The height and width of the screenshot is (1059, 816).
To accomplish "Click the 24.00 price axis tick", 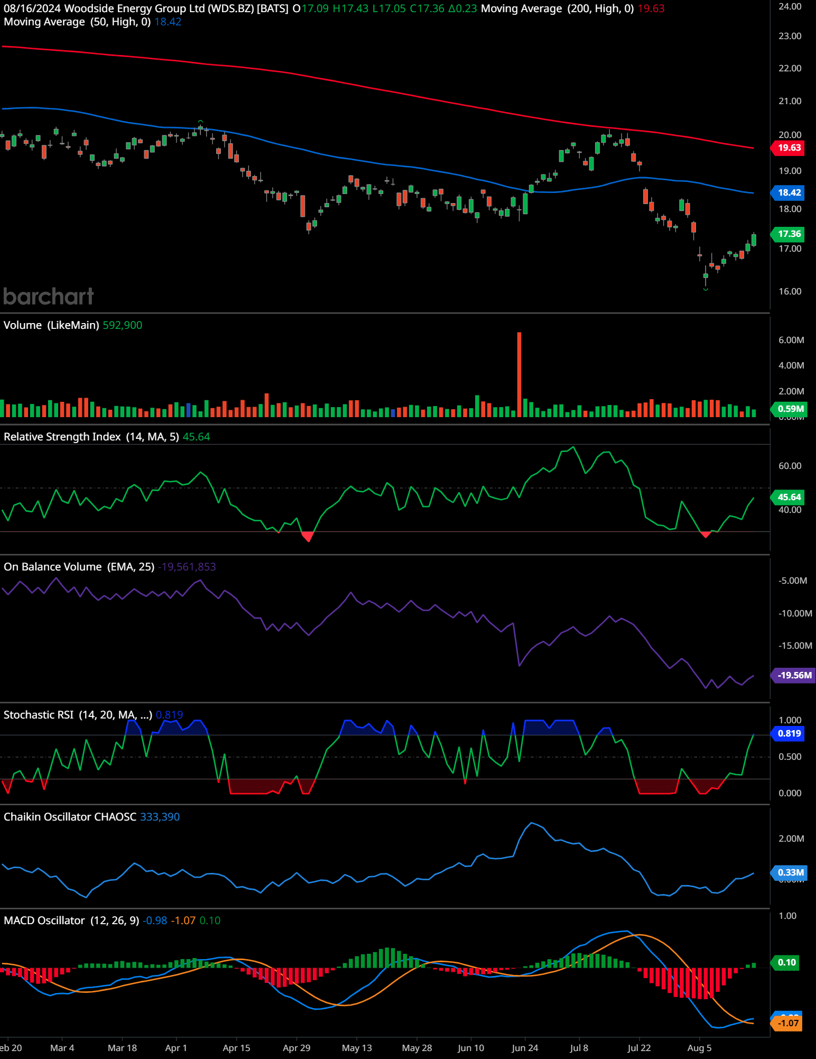I will coord(790,6).
